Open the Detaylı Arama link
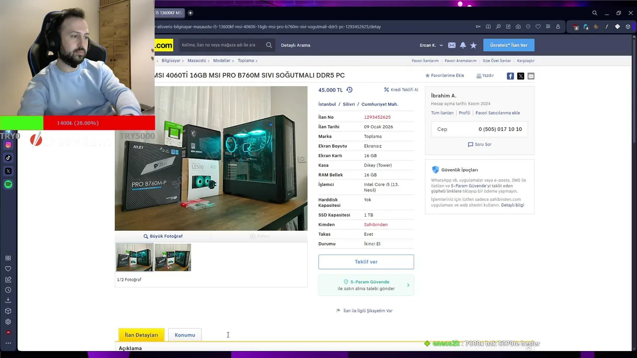 (296, 45)
